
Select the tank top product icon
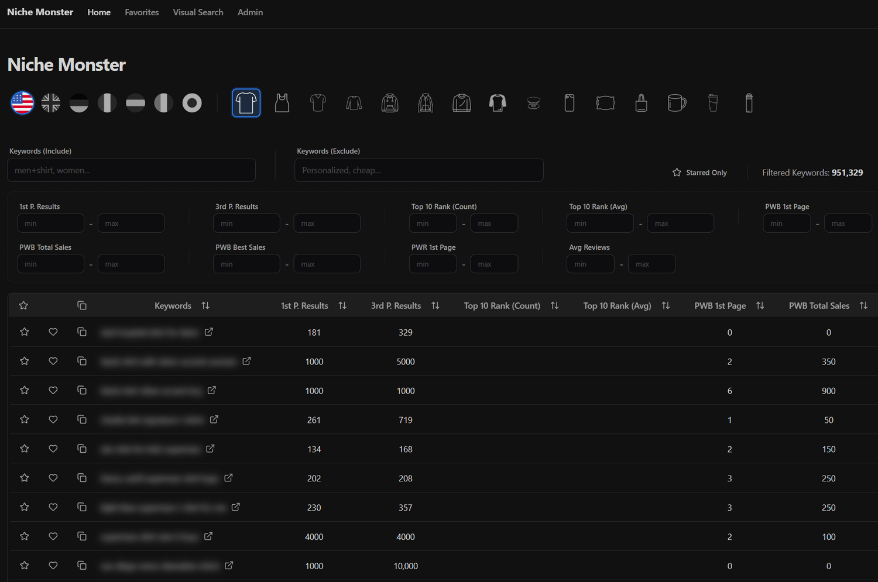282,103
